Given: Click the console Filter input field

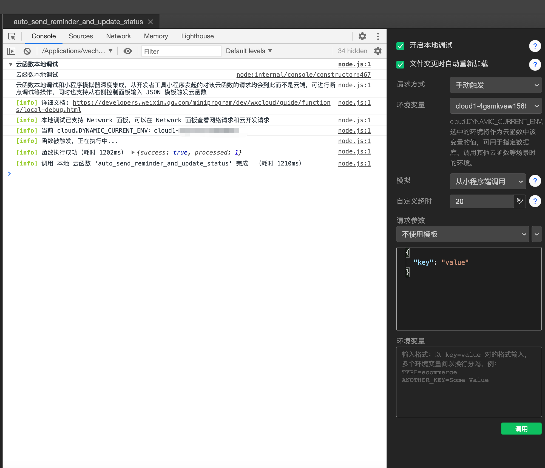Looking at the screenshot, I should (181, 51).
